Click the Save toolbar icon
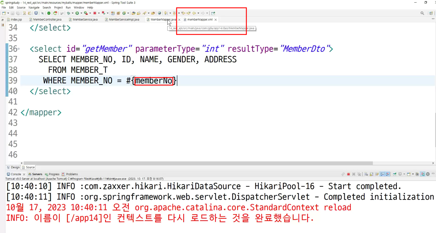 click(x=13, y=13)
